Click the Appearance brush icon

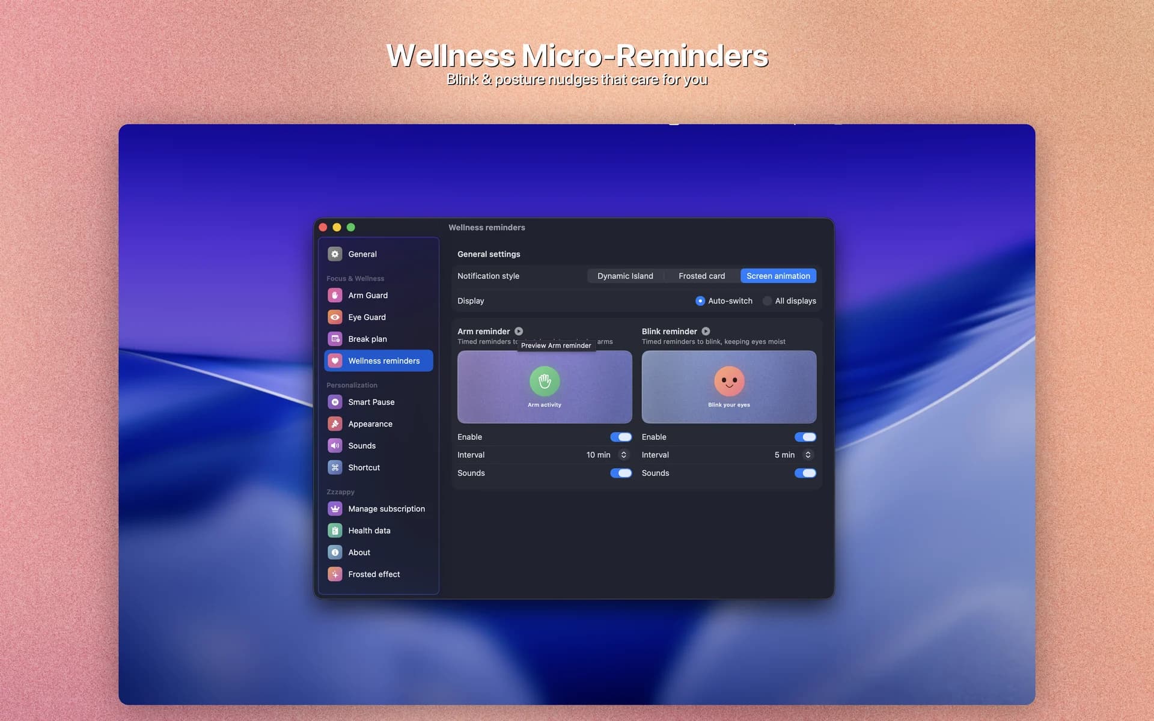[x=335, y=424]
